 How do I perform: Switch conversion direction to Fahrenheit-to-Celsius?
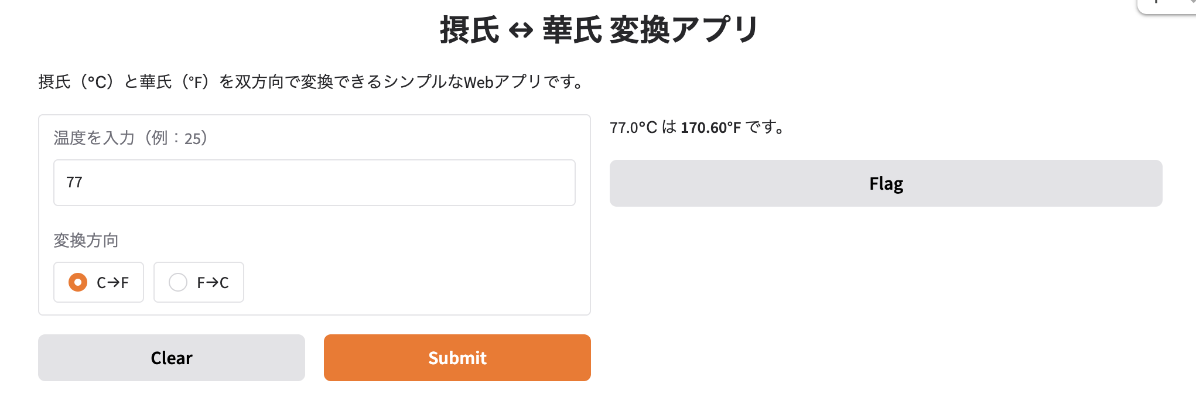point(178,282)
